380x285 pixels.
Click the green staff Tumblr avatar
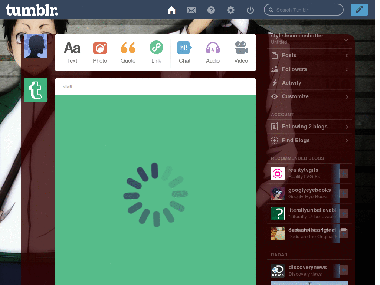pyautogui.click(x=36, y=90)
